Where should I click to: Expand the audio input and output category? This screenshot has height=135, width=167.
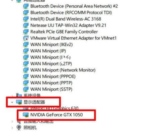(12, 121)
